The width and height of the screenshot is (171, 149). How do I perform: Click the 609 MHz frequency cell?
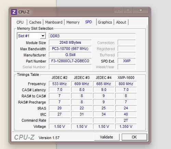pos(82,84)
